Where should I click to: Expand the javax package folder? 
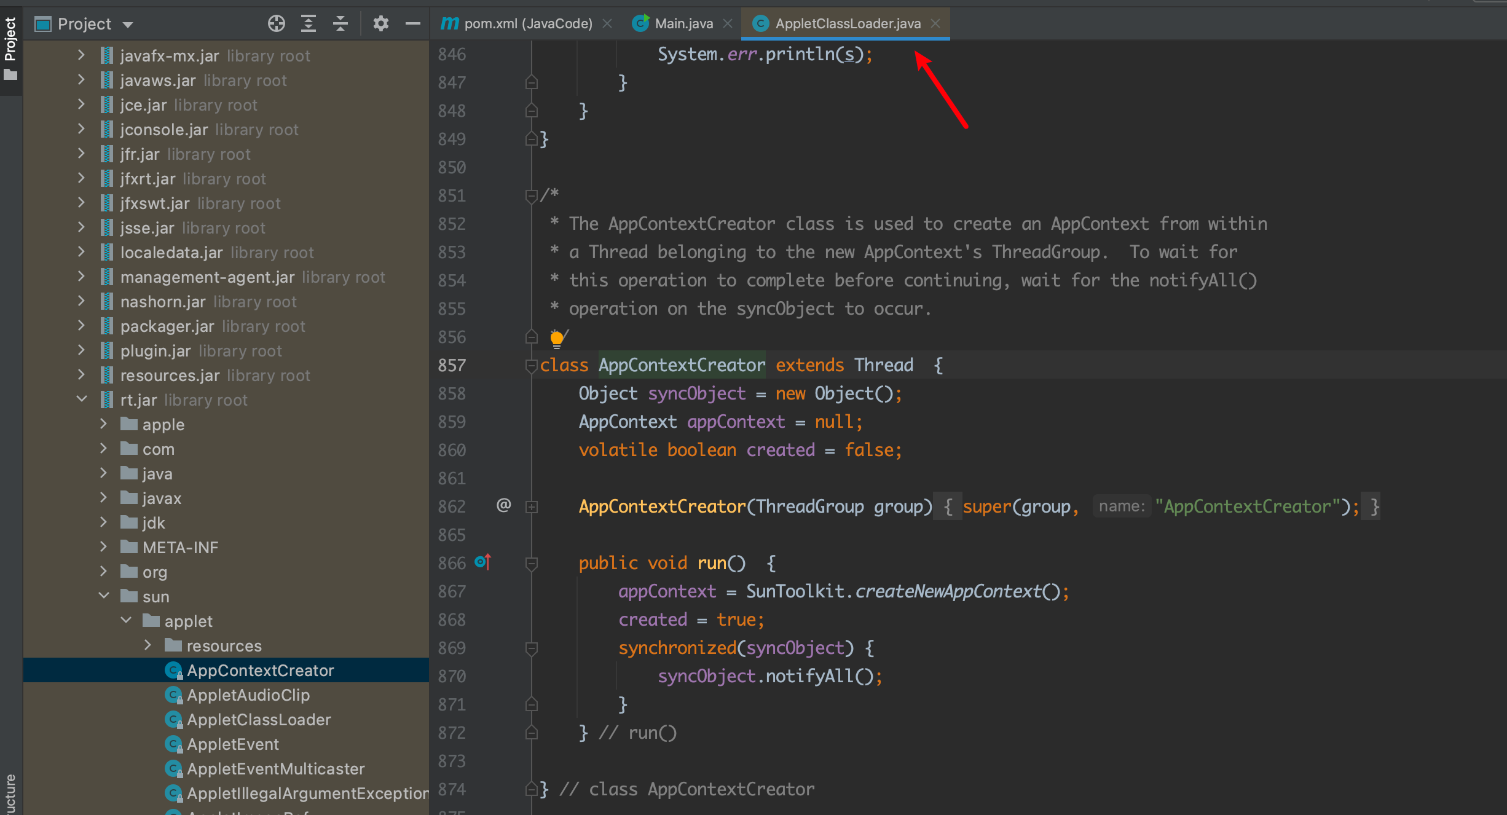pos(104,497)
